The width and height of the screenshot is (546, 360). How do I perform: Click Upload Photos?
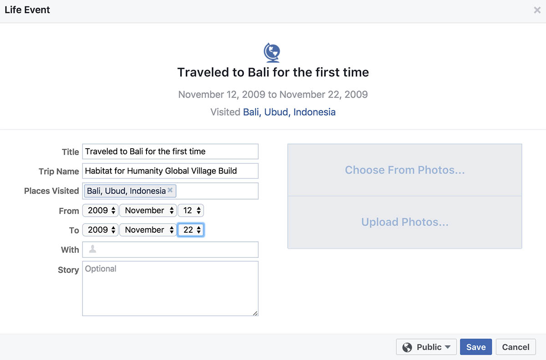(x=405, y=222)
